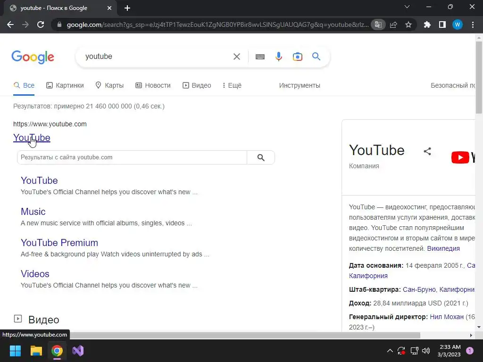The height and width of the screenshot is (362, 483).
Task: Switch to the Карты tab
Action: (x=109, y=85)
